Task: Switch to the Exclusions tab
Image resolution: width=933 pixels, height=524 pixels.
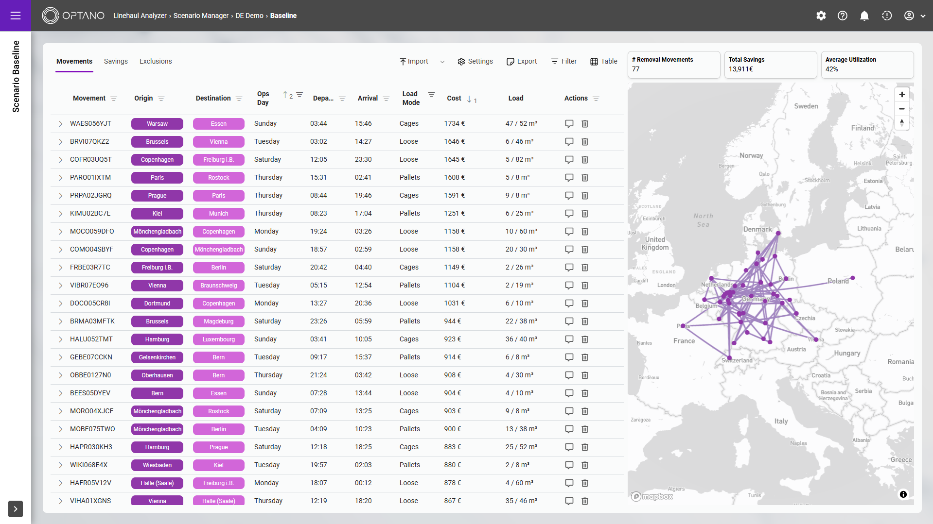Action: tap(156, 61)
